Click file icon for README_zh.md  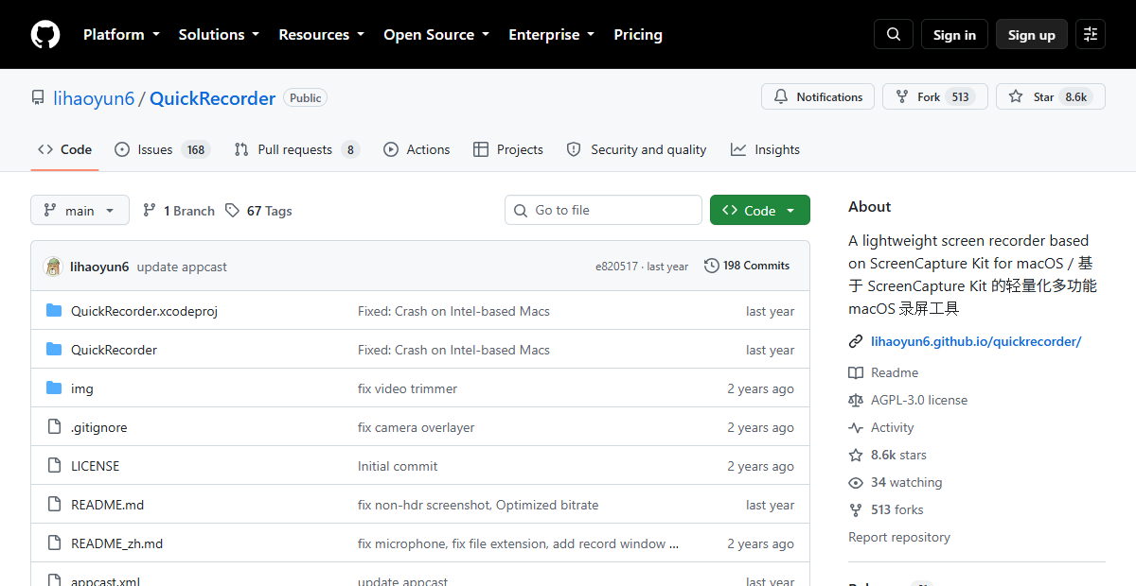(x=54, y=543)
